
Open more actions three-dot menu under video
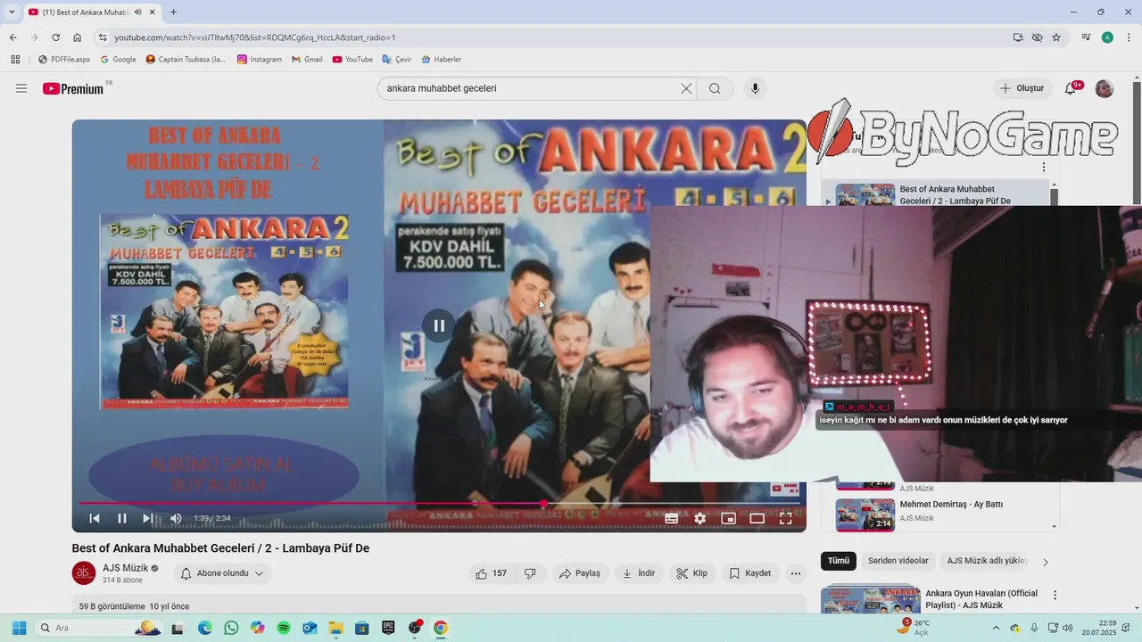pos(796,573)
